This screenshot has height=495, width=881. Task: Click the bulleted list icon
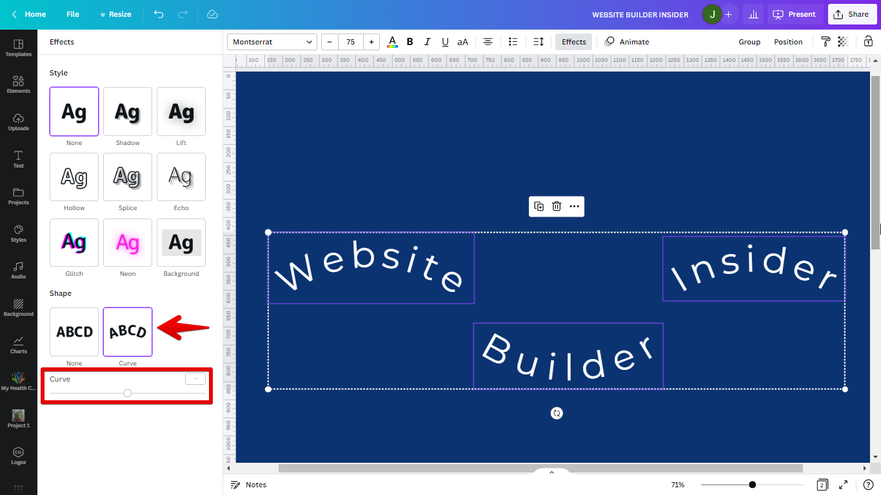point(513,42)
